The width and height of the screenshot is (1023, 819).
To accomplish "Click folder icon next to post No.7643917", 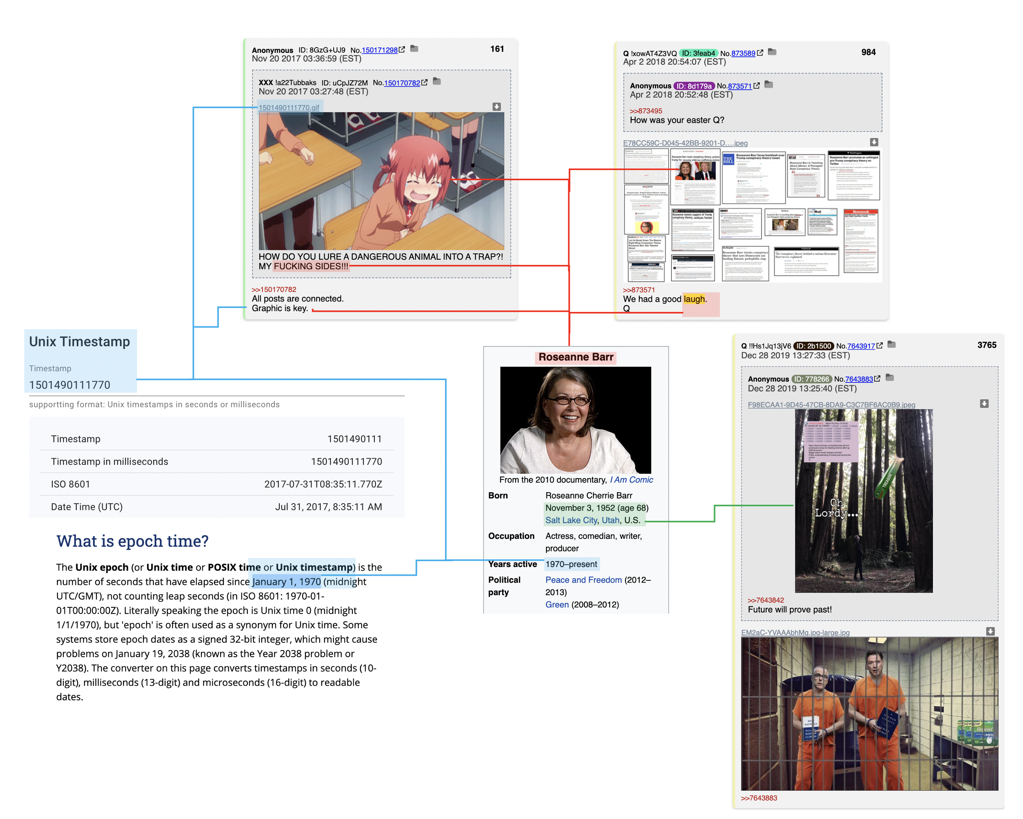I will [891, 345].
